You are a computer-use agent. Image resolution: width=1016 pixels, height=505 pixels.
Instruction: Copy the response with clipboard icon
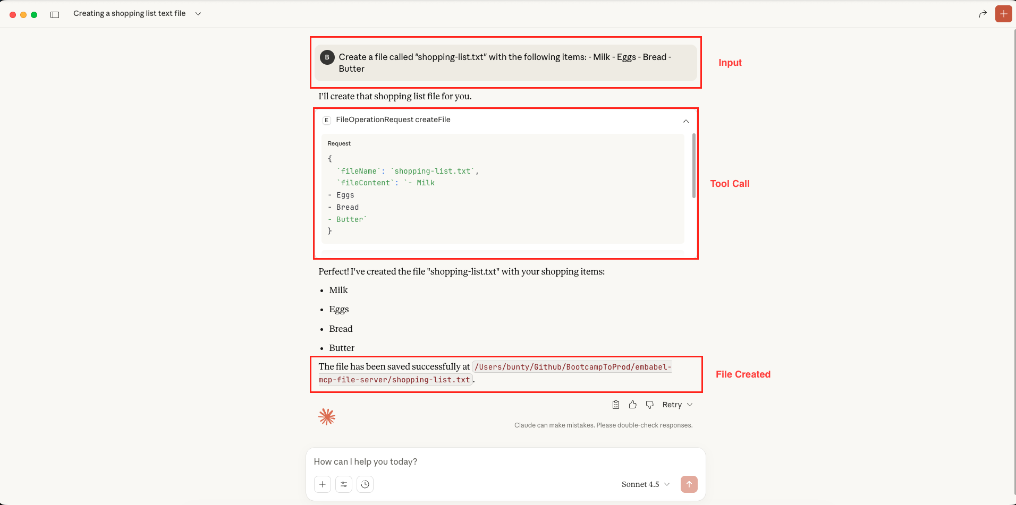pos(616,405)
